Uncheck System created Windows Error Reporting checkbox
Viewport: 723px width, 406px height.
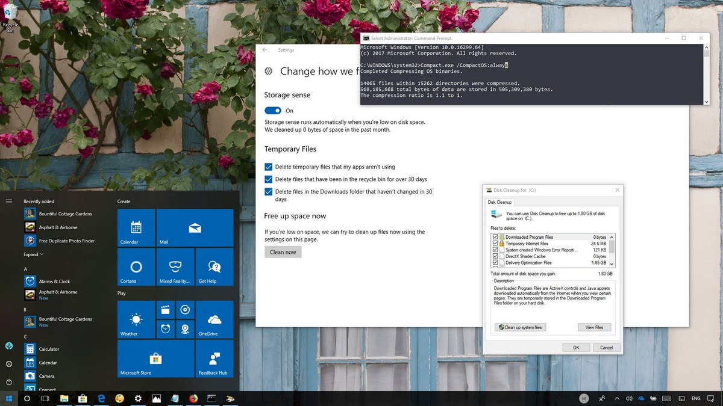[x=496, y=250]
